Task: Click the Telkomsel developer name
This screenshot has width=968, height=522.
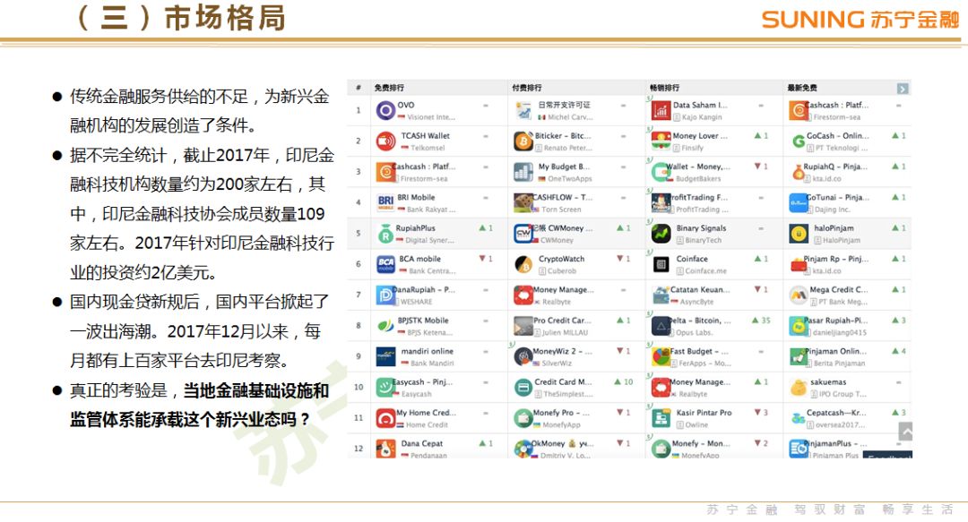Action: 428,148
